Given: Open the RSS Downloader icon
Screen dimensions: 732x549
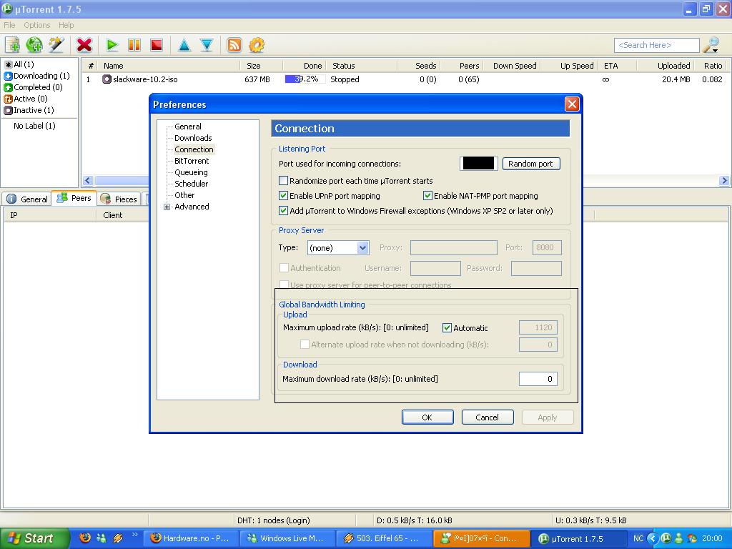Looking at the screenshot, I should click(234, 45).
